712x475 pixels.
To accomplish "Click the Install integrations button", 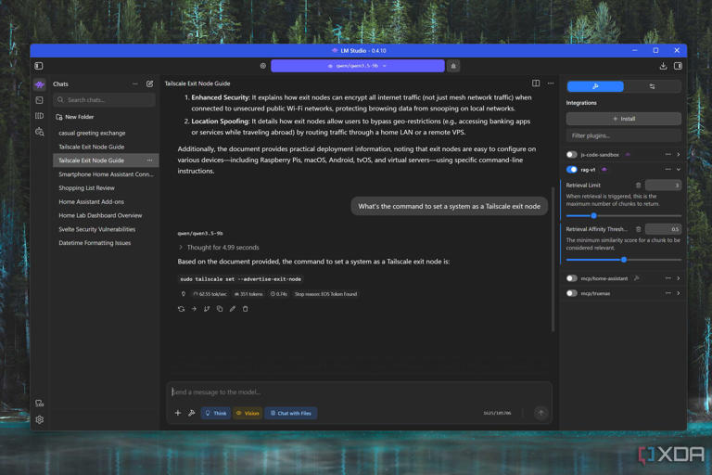I will tap(623, 119).
